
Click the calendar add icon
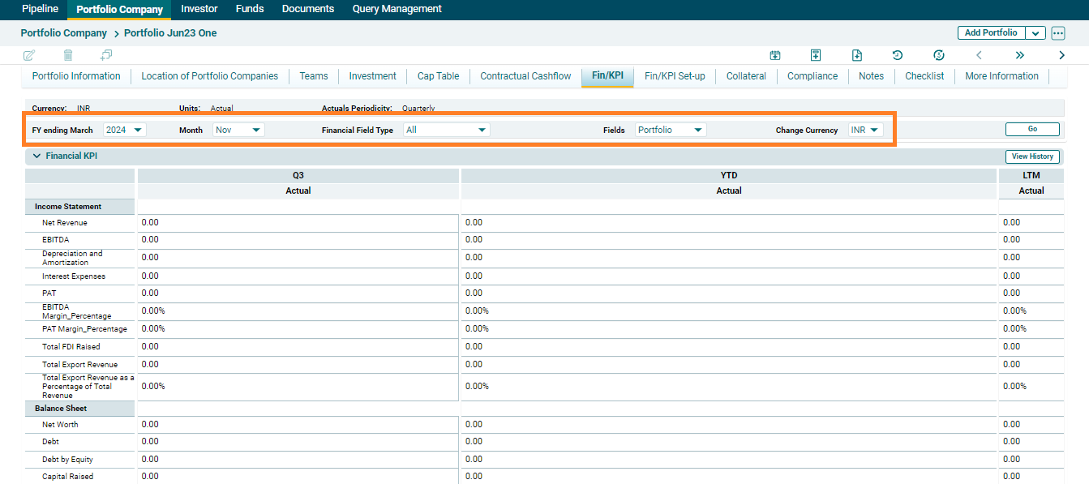pos(775,55)
